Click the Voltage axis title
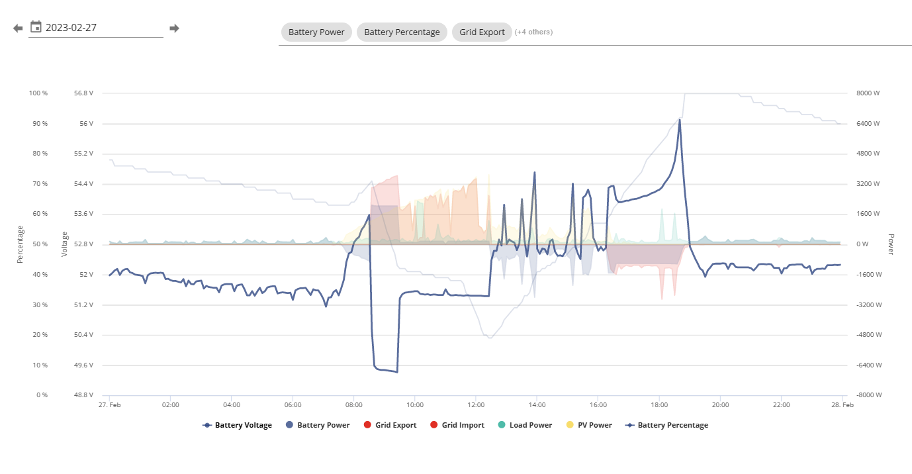The height and width of the screenshot is (474, 912). tap(65, 244)
